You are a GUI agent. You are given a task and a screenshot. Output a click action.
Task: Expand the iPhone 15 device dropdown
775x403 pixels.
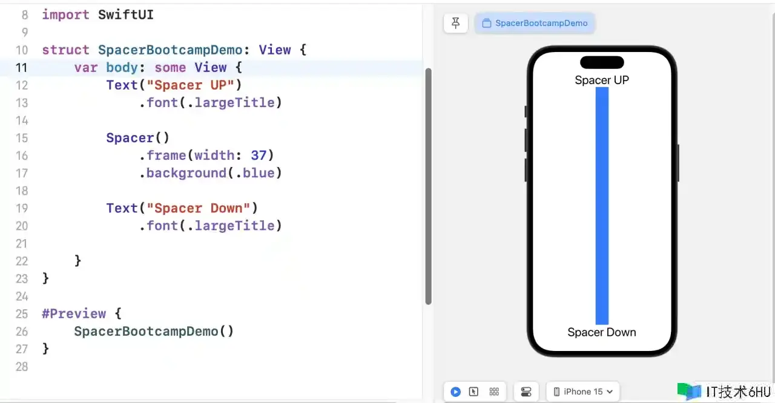[582, 392]
